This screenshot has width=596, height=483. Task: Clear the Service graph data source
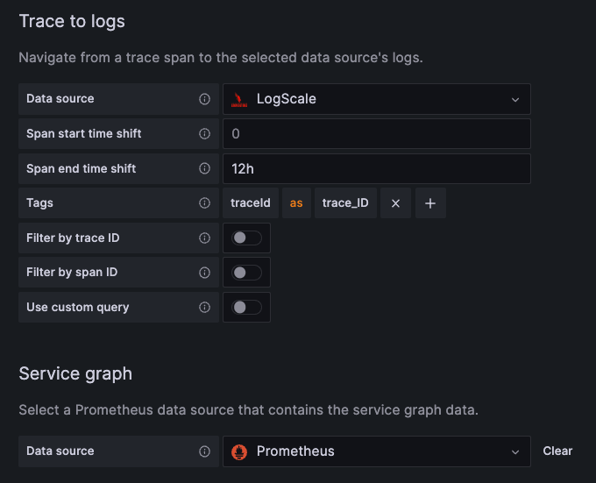pyautogui.click(x=557, y=451)
